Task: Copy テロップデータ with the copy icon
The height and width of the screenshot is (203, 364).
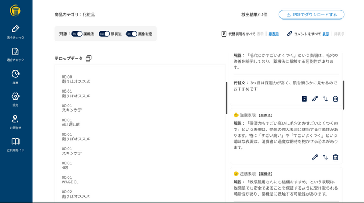Action: [88, 58]
